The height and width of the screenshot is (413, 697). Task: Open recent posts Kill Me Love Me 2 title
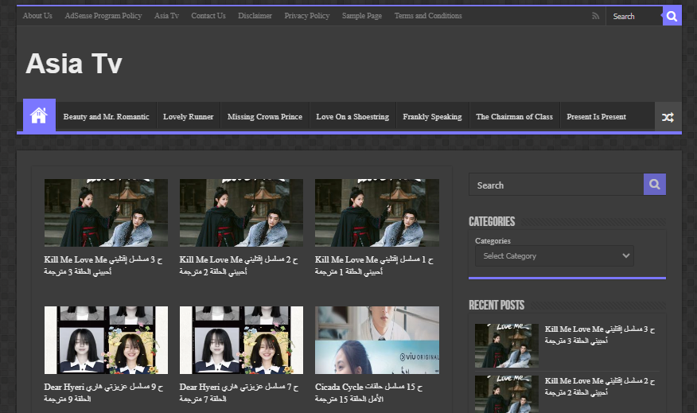click(600, 386)
